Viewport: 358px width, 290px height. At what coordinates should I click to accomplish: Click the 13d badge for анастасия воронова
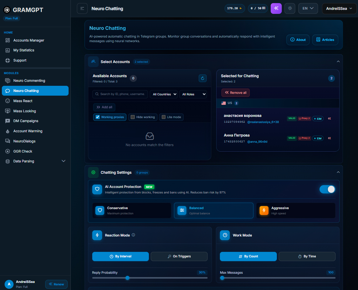318,119
